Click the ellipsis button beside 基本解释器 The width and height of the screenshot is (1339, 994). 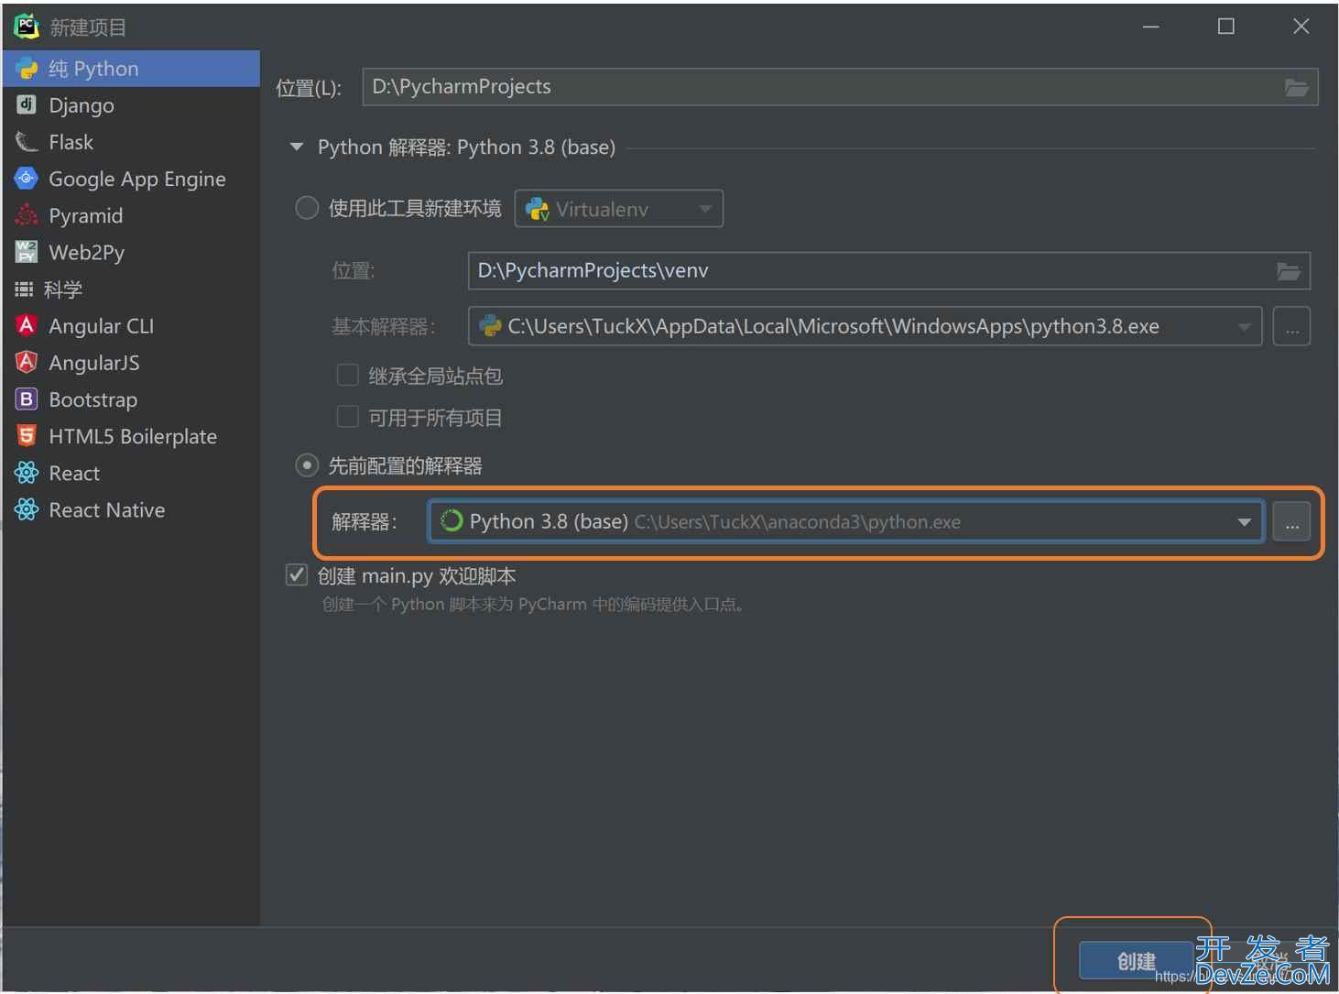click(x=1291, y=326)
